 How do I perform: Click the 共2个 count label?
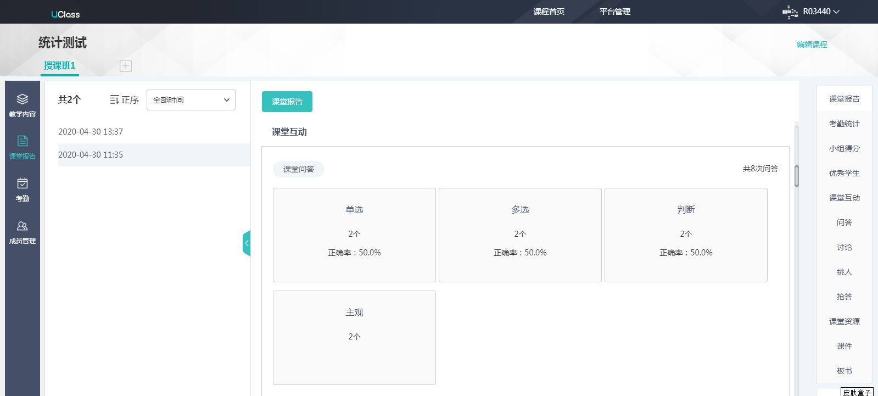tap(69, 99)
